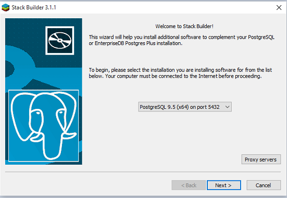Click the horizontal separator line above buttons
287x198 pixels.
click(x=143, y=172)
